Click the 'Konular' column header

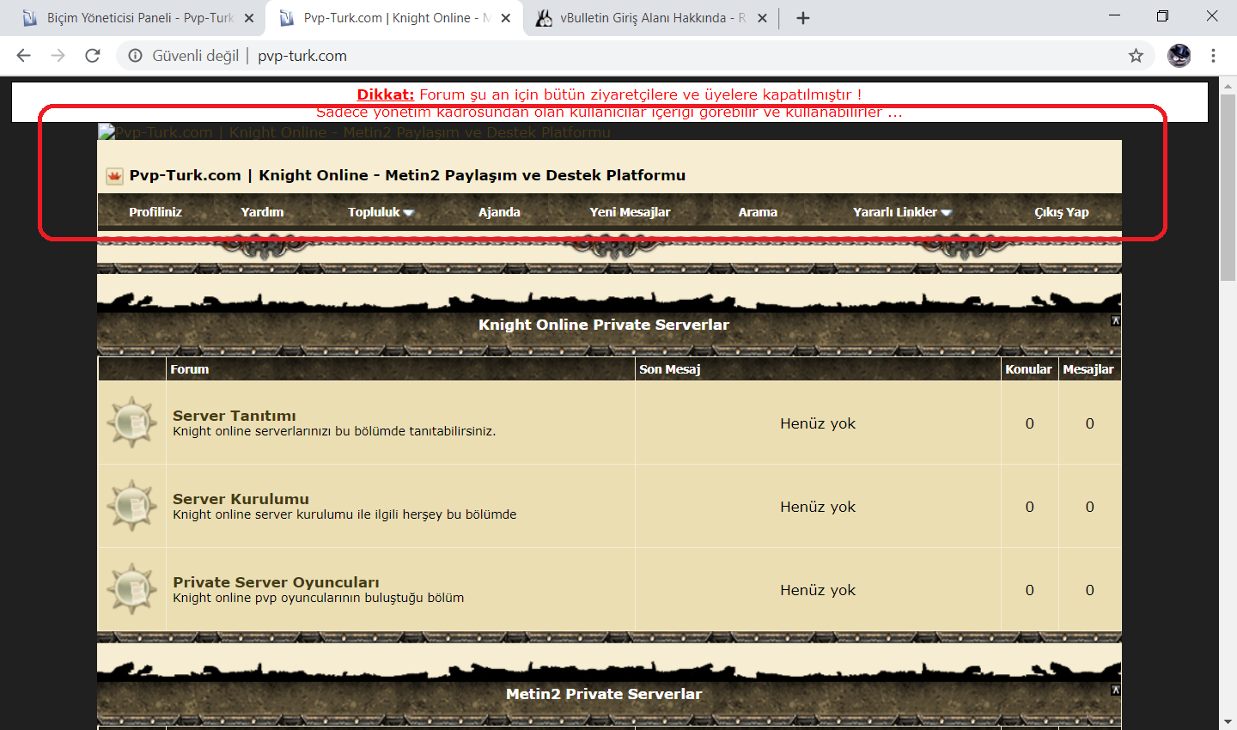(x=1028, y=369)
